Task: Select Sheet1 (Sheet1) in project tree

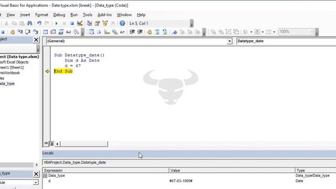Action: coord(12,68)
